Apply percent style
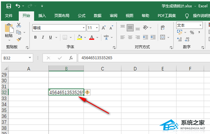 tap(192, 32)
